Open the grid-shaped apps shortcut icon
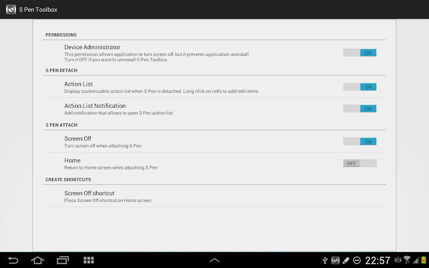Image resolution: width=429 pixels, height=268 pixels. [88, 260]
